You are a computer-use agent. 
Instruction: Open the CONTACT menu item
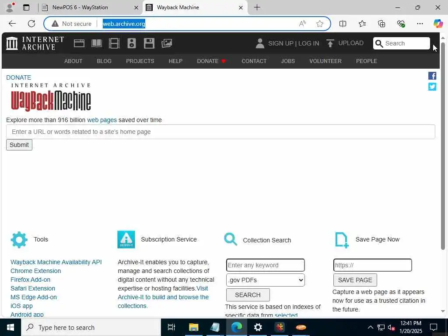[x=254, y=61]
